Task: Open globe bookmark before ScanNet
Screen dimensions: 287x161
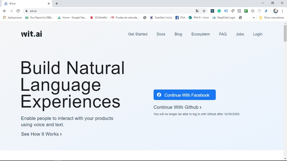Action: pos(145,17)
